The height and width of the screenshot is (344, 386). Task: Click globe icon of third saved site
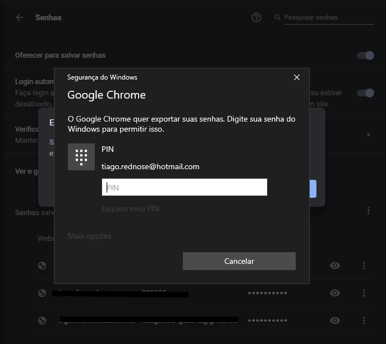point(42,320)
